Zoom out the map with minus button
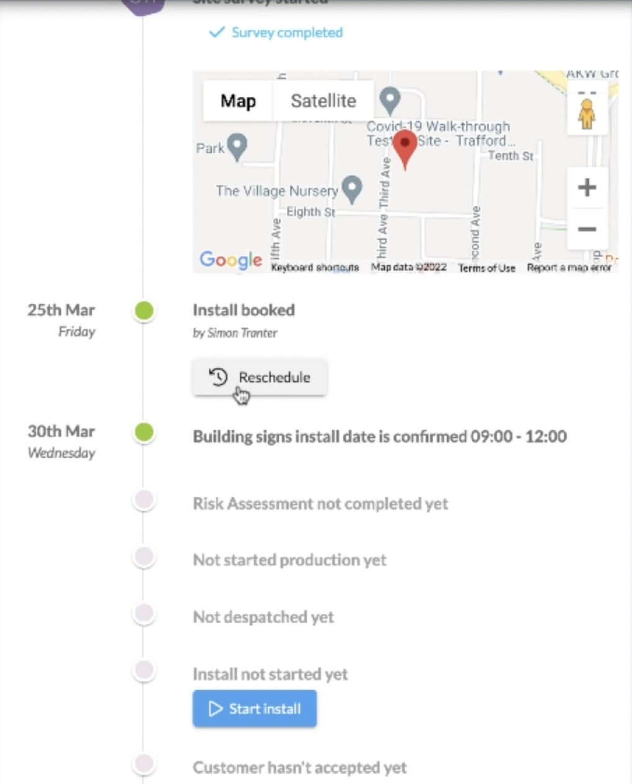The image size is (632, 784). 587,229
